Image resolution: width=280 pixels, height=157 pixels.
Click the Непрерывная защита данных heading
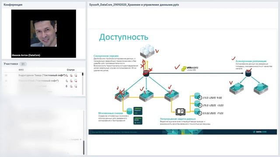[x=178, y=119]
